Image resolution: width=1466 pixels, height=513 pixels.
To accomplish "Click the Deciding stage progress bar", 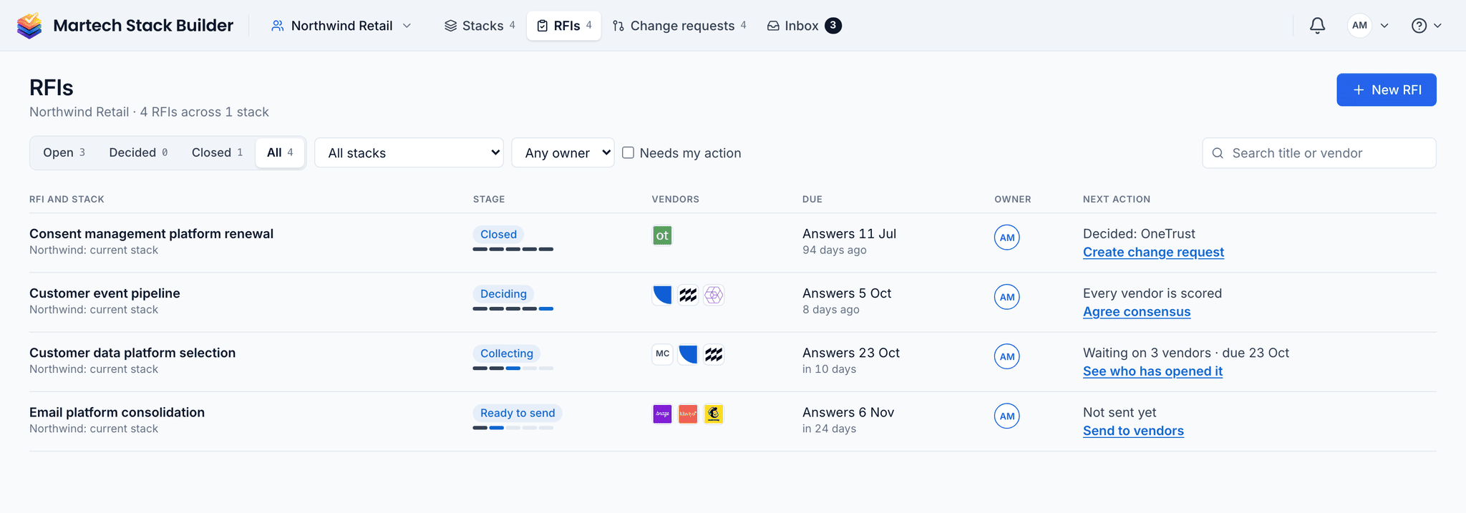I will pyautogui.click(x=513, y=308).
